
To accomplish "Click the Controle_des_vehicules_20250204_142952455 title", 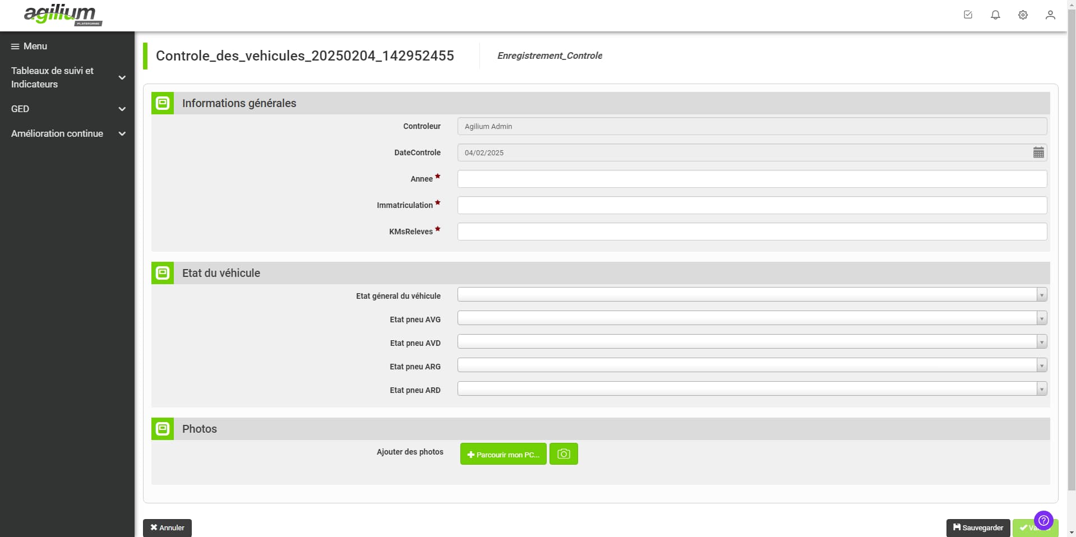I will pyautogui.click(x=305, y=55).
